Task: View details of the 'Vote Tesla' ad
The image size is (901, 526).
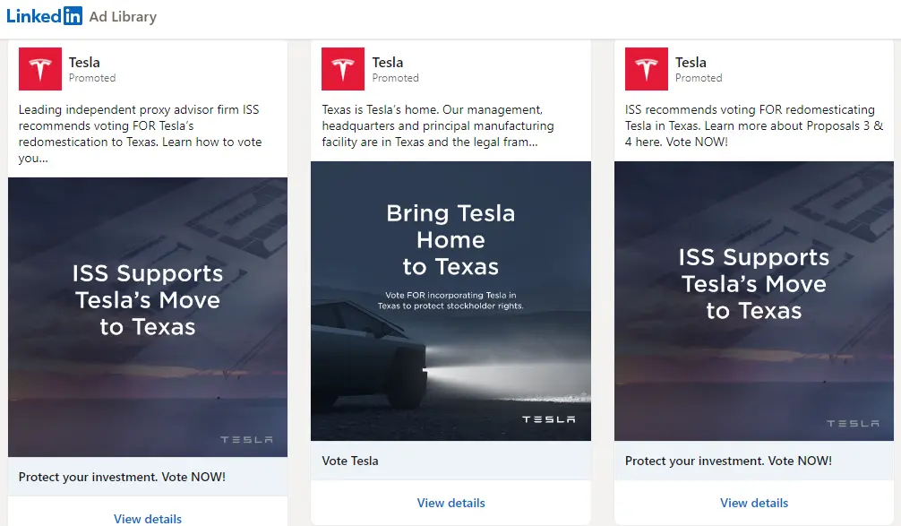Action: 450,503
